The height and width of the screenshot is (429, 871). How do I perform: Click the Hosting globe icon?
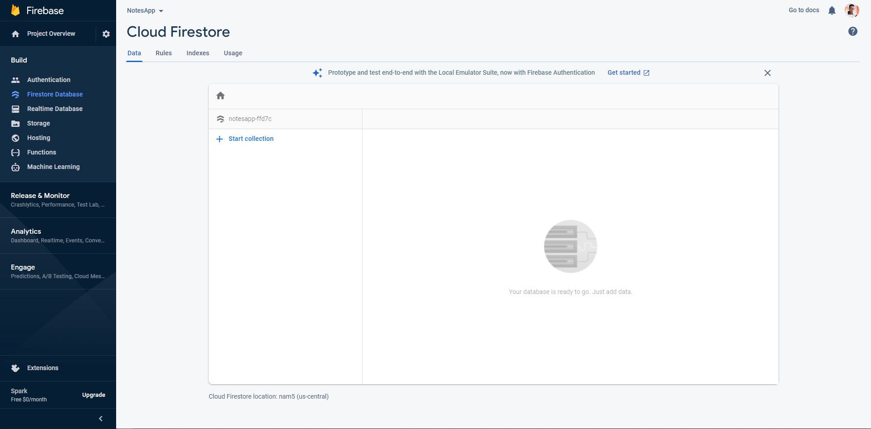tap(15, 138)
